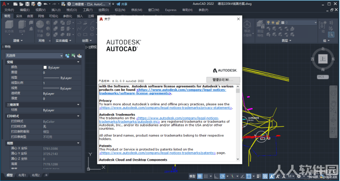Collapse the 视图 section in Properties
The height and width of the screenshot is (181, 340).
[78, 143]
